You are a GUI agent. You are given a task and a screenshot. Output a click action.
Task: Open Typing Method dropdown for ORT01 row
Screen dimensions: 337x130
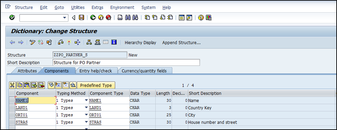point(86,115)
